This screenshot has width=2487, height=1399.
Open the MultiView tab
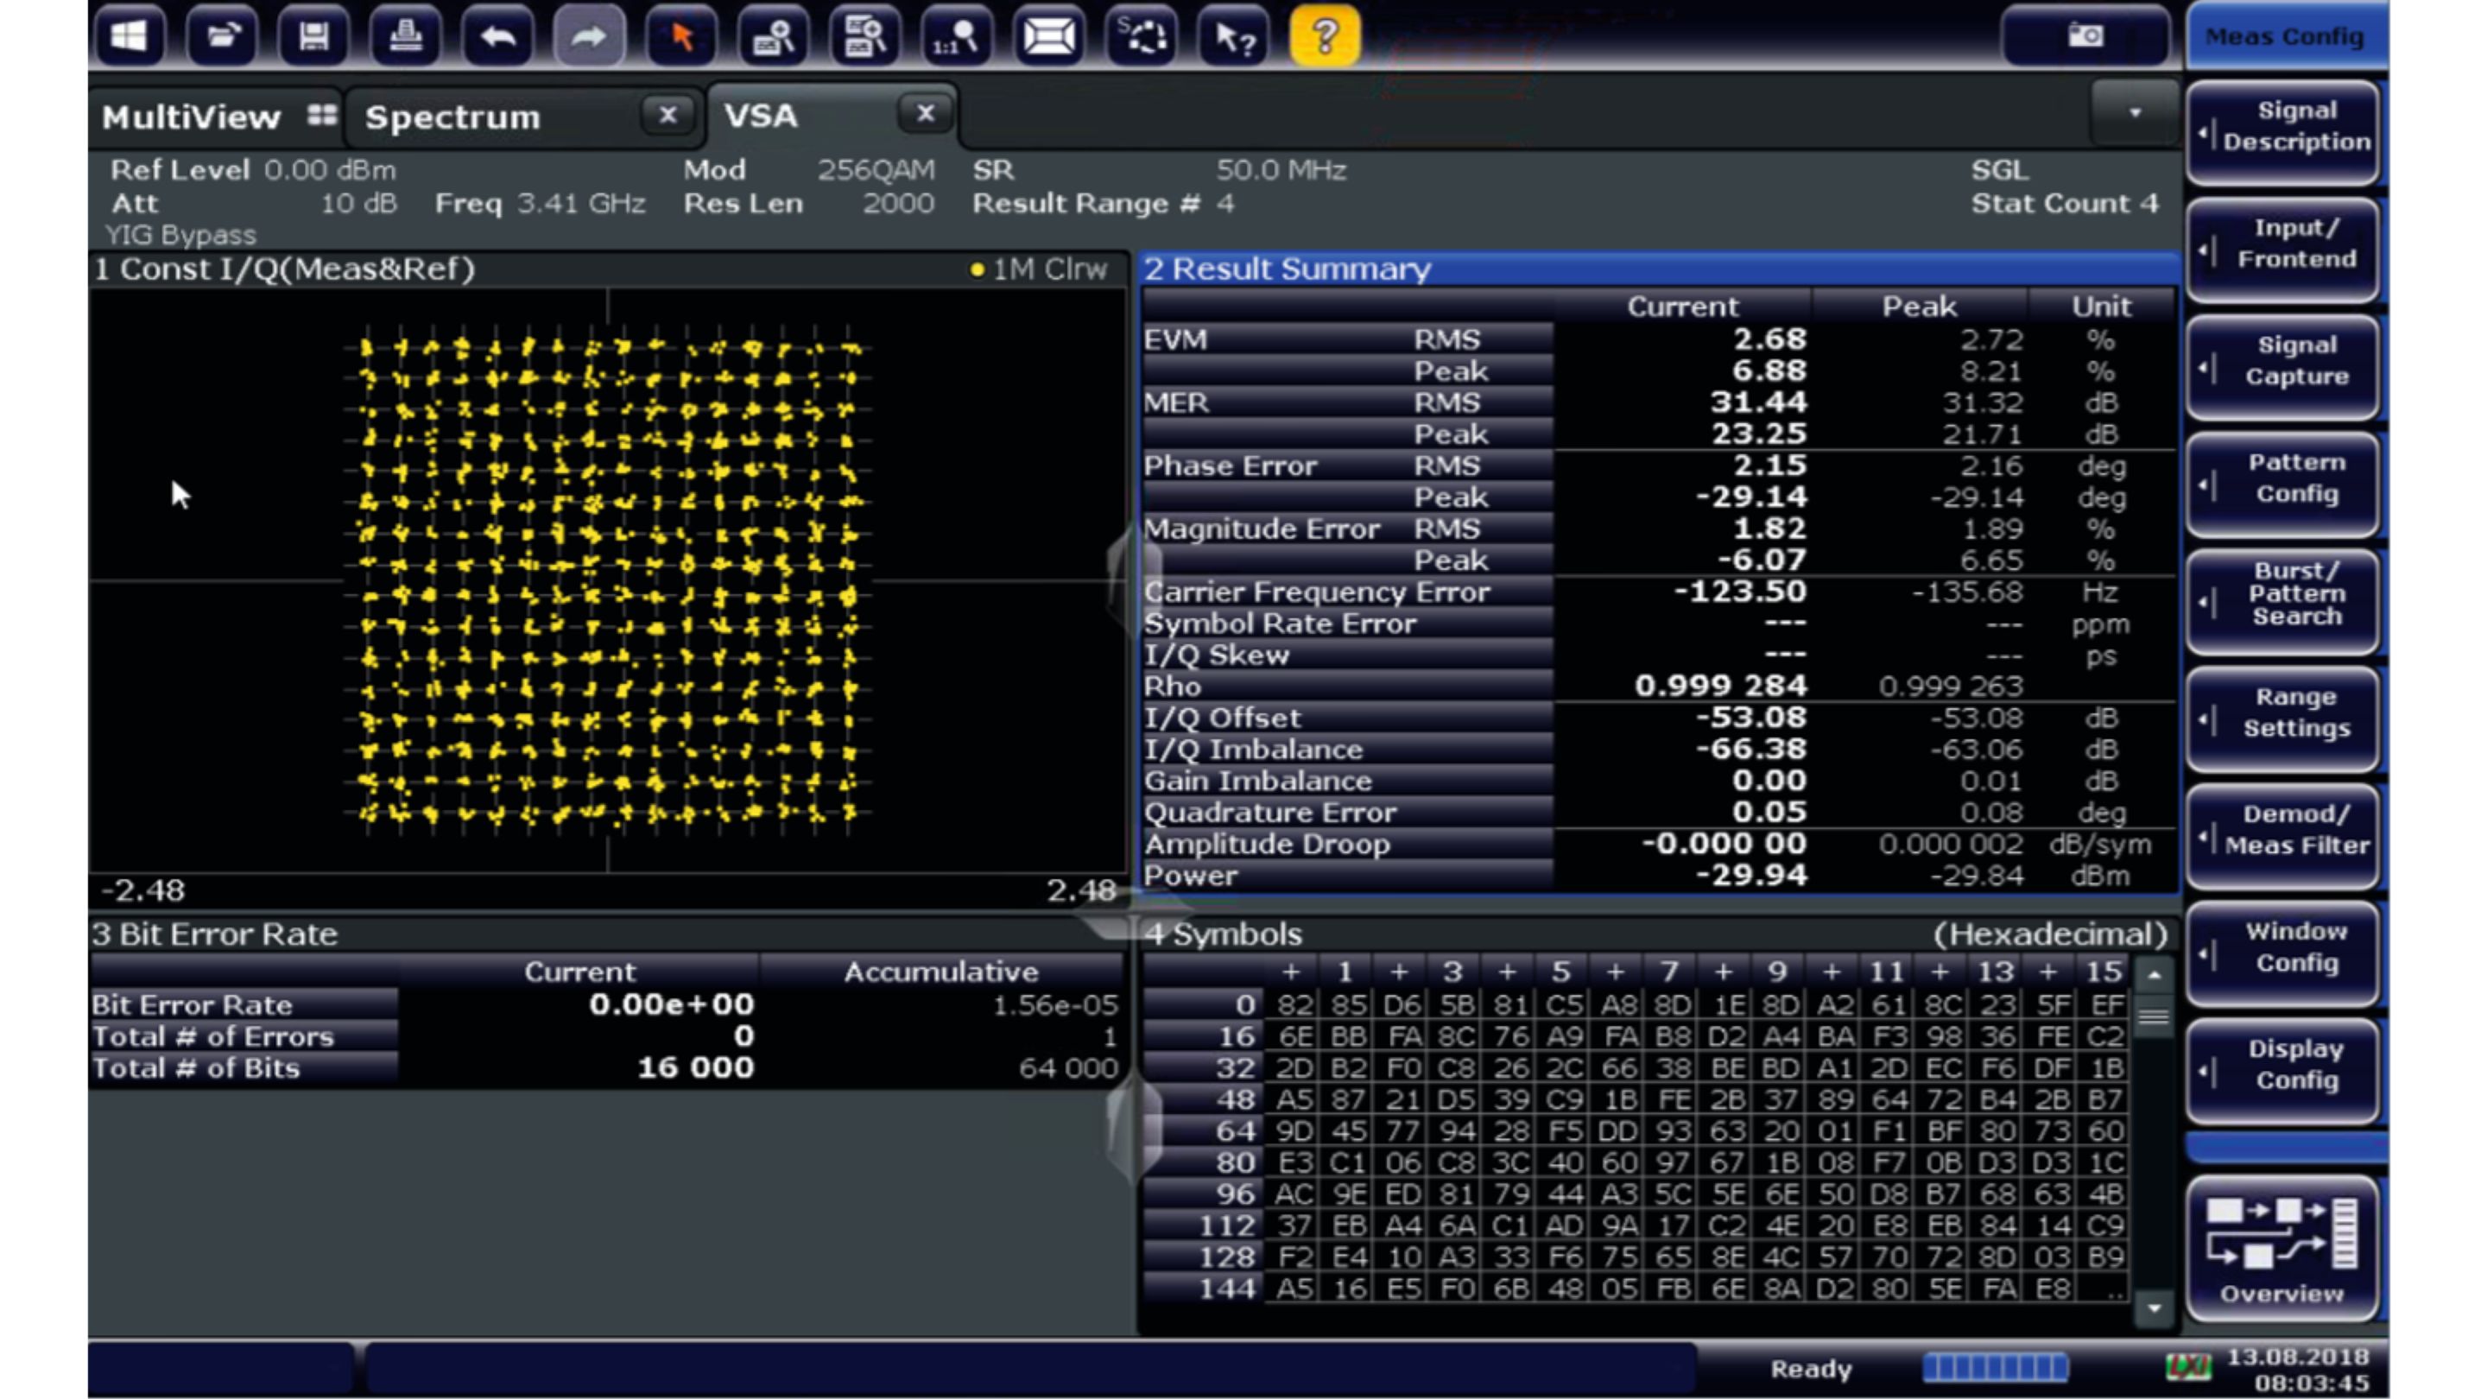point(192,117)
